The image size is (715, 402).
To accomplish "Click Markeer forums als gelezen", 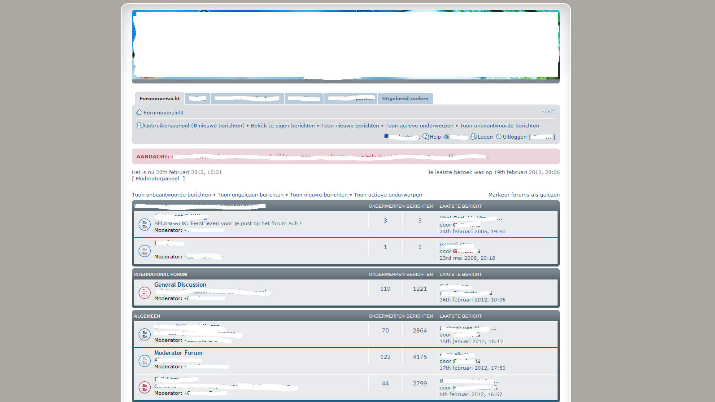I will 523,195.
